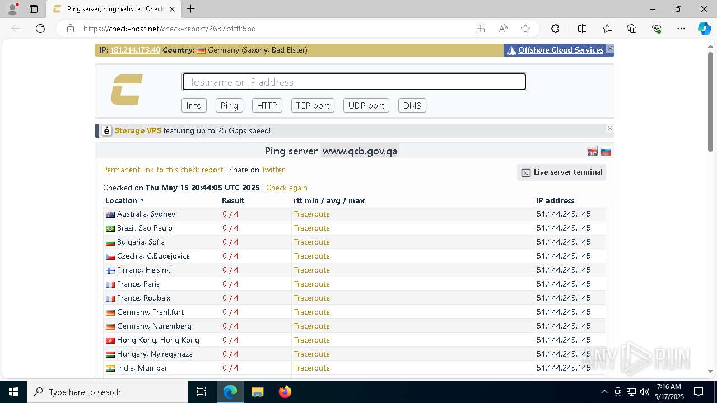Image resolution: width=717 pixels, height=403 pixels.
Task: Click France, Paris location
Action: (138, 284)
